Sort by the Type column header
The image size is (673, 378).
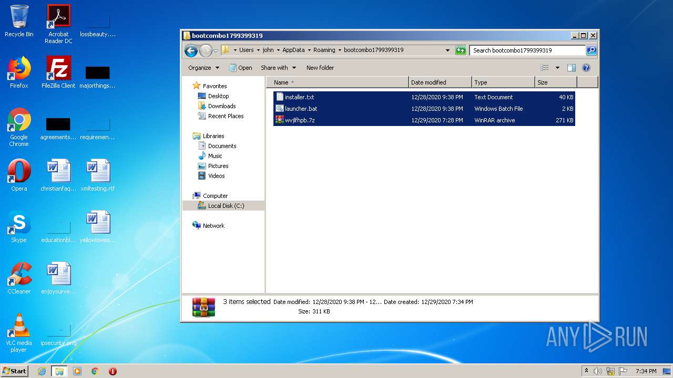click(503, 82)
